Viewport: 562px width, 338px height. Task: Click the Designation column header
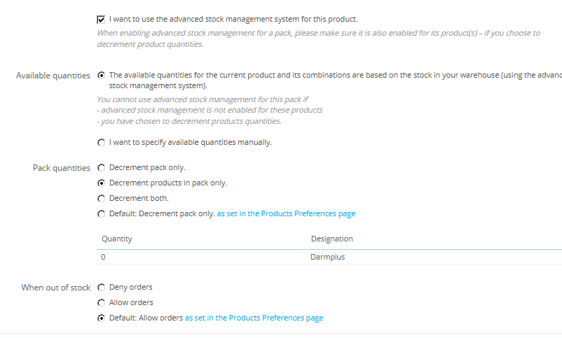332,239
